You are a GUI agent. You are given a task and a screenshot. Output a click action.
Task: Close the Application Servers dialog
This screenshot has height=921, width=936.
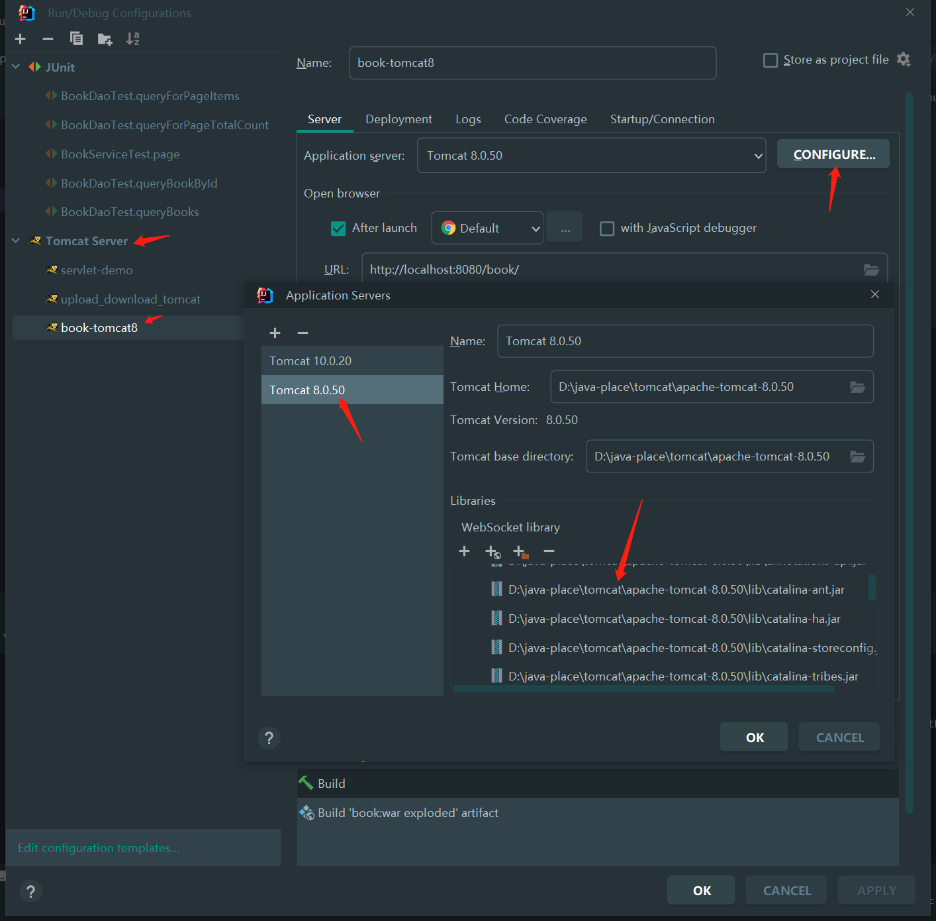875,294
